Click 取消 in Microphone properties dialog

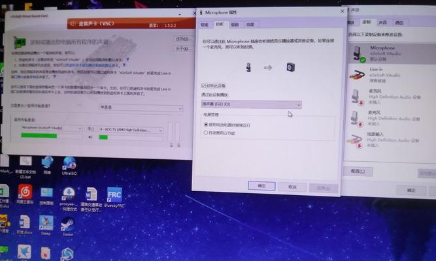click(292, 187)
